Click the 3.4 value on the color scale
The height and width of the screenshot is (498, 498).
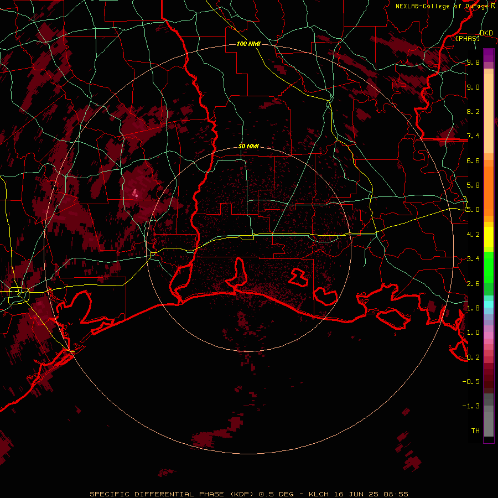pos(473,258)
